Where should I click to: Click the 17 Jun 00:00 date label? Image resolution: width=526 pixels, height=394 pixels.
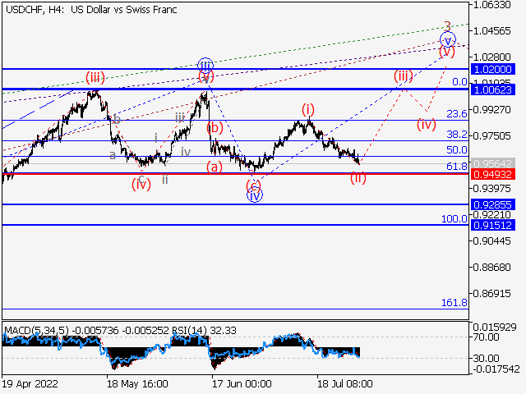[242, 383]
